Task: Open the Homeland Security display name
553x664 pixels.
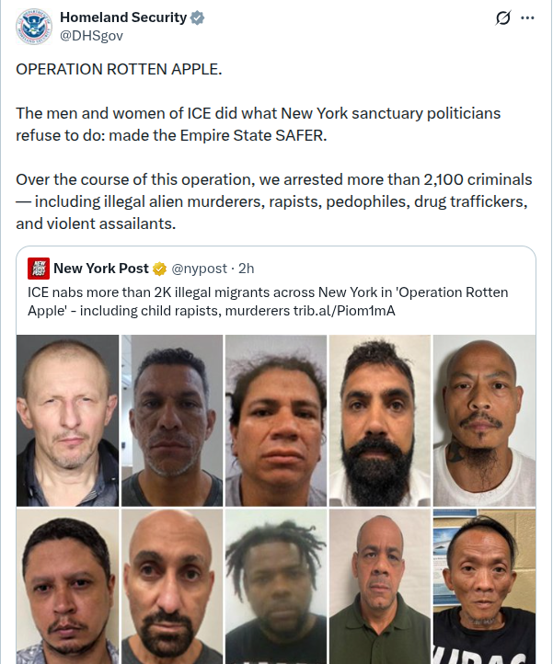Action: [x=123, y=17]
